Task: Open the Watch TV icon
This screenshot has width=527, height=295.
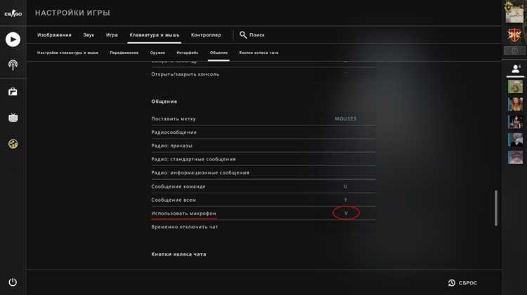Action: [x=13, y=118]
